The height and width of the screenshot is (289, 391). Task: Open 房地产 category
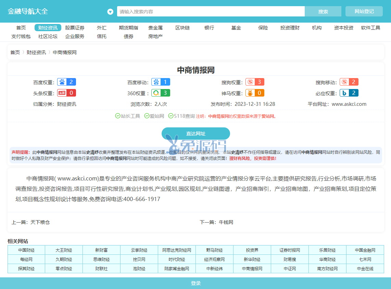click(155, 36)
